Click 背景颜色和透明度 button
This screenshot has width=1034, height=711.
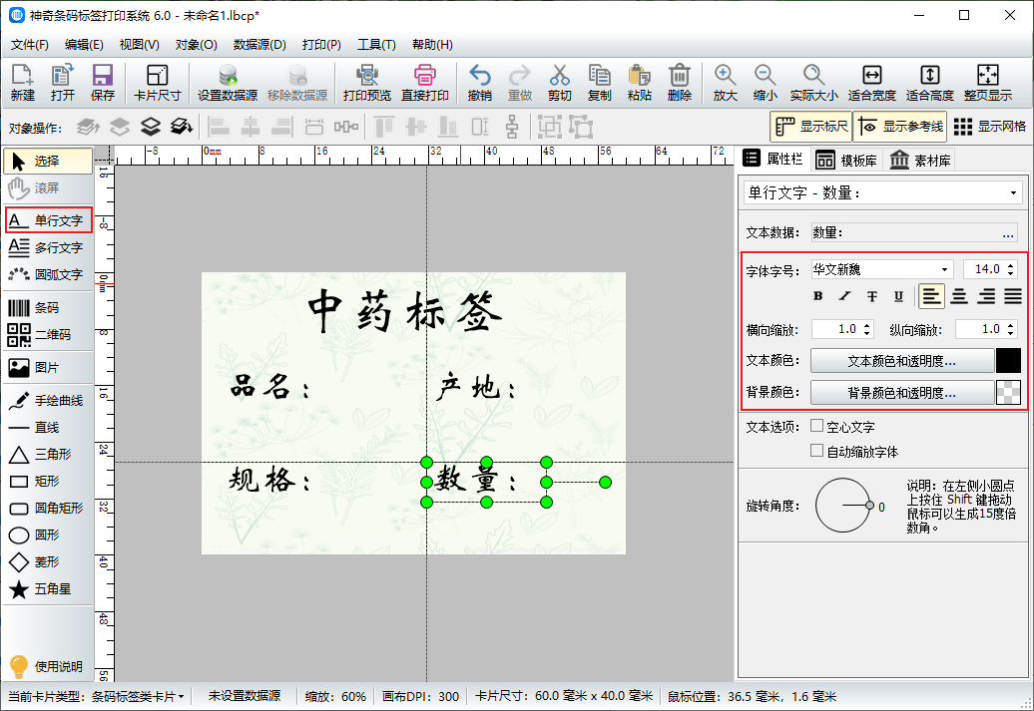pyautogui.click(x=901, y=393)
